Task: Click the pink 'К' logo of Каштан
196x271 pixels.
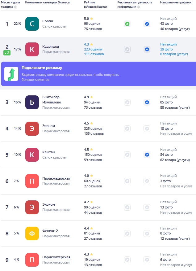Action: [32, 155]
